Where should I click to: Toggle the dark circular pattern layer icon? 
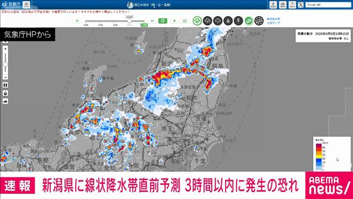tap(259, 21)
